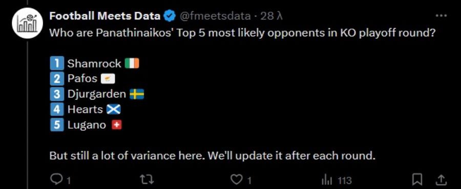Open Football Meets Data profile avatar
This screenshot has width=461, height=189.
click(x=27, y=24)
